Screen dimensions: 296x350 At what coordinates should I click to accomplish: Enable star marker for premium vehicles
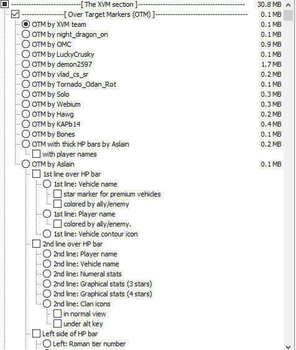coord(57,194)
